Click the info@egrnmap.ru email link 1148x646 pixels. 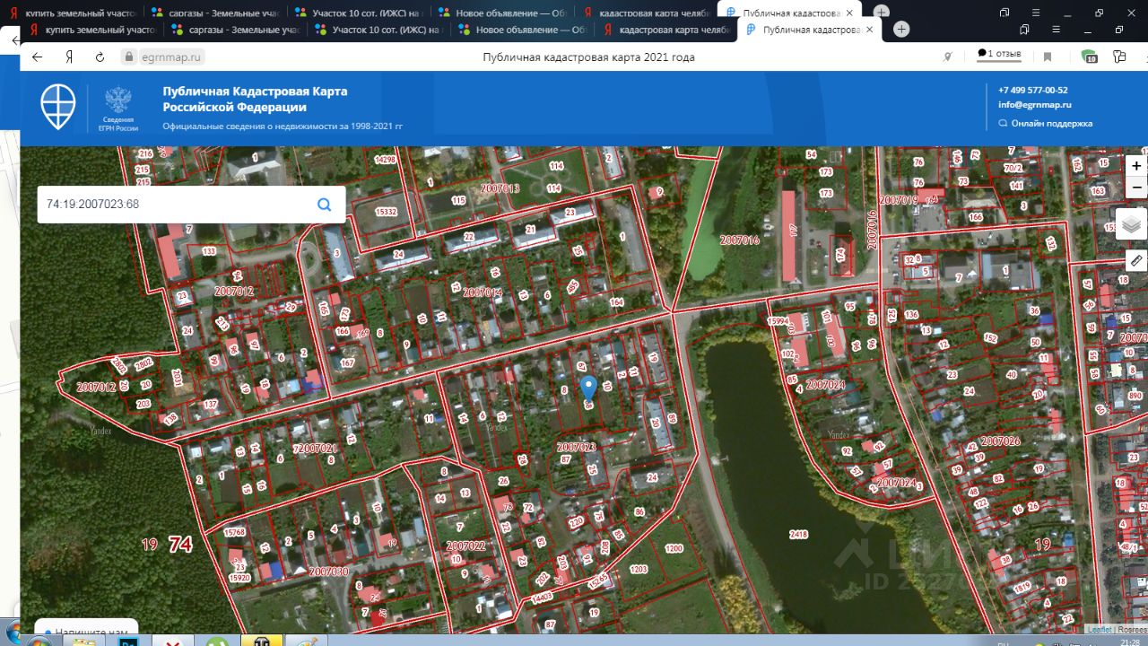tap(1034, 105)
